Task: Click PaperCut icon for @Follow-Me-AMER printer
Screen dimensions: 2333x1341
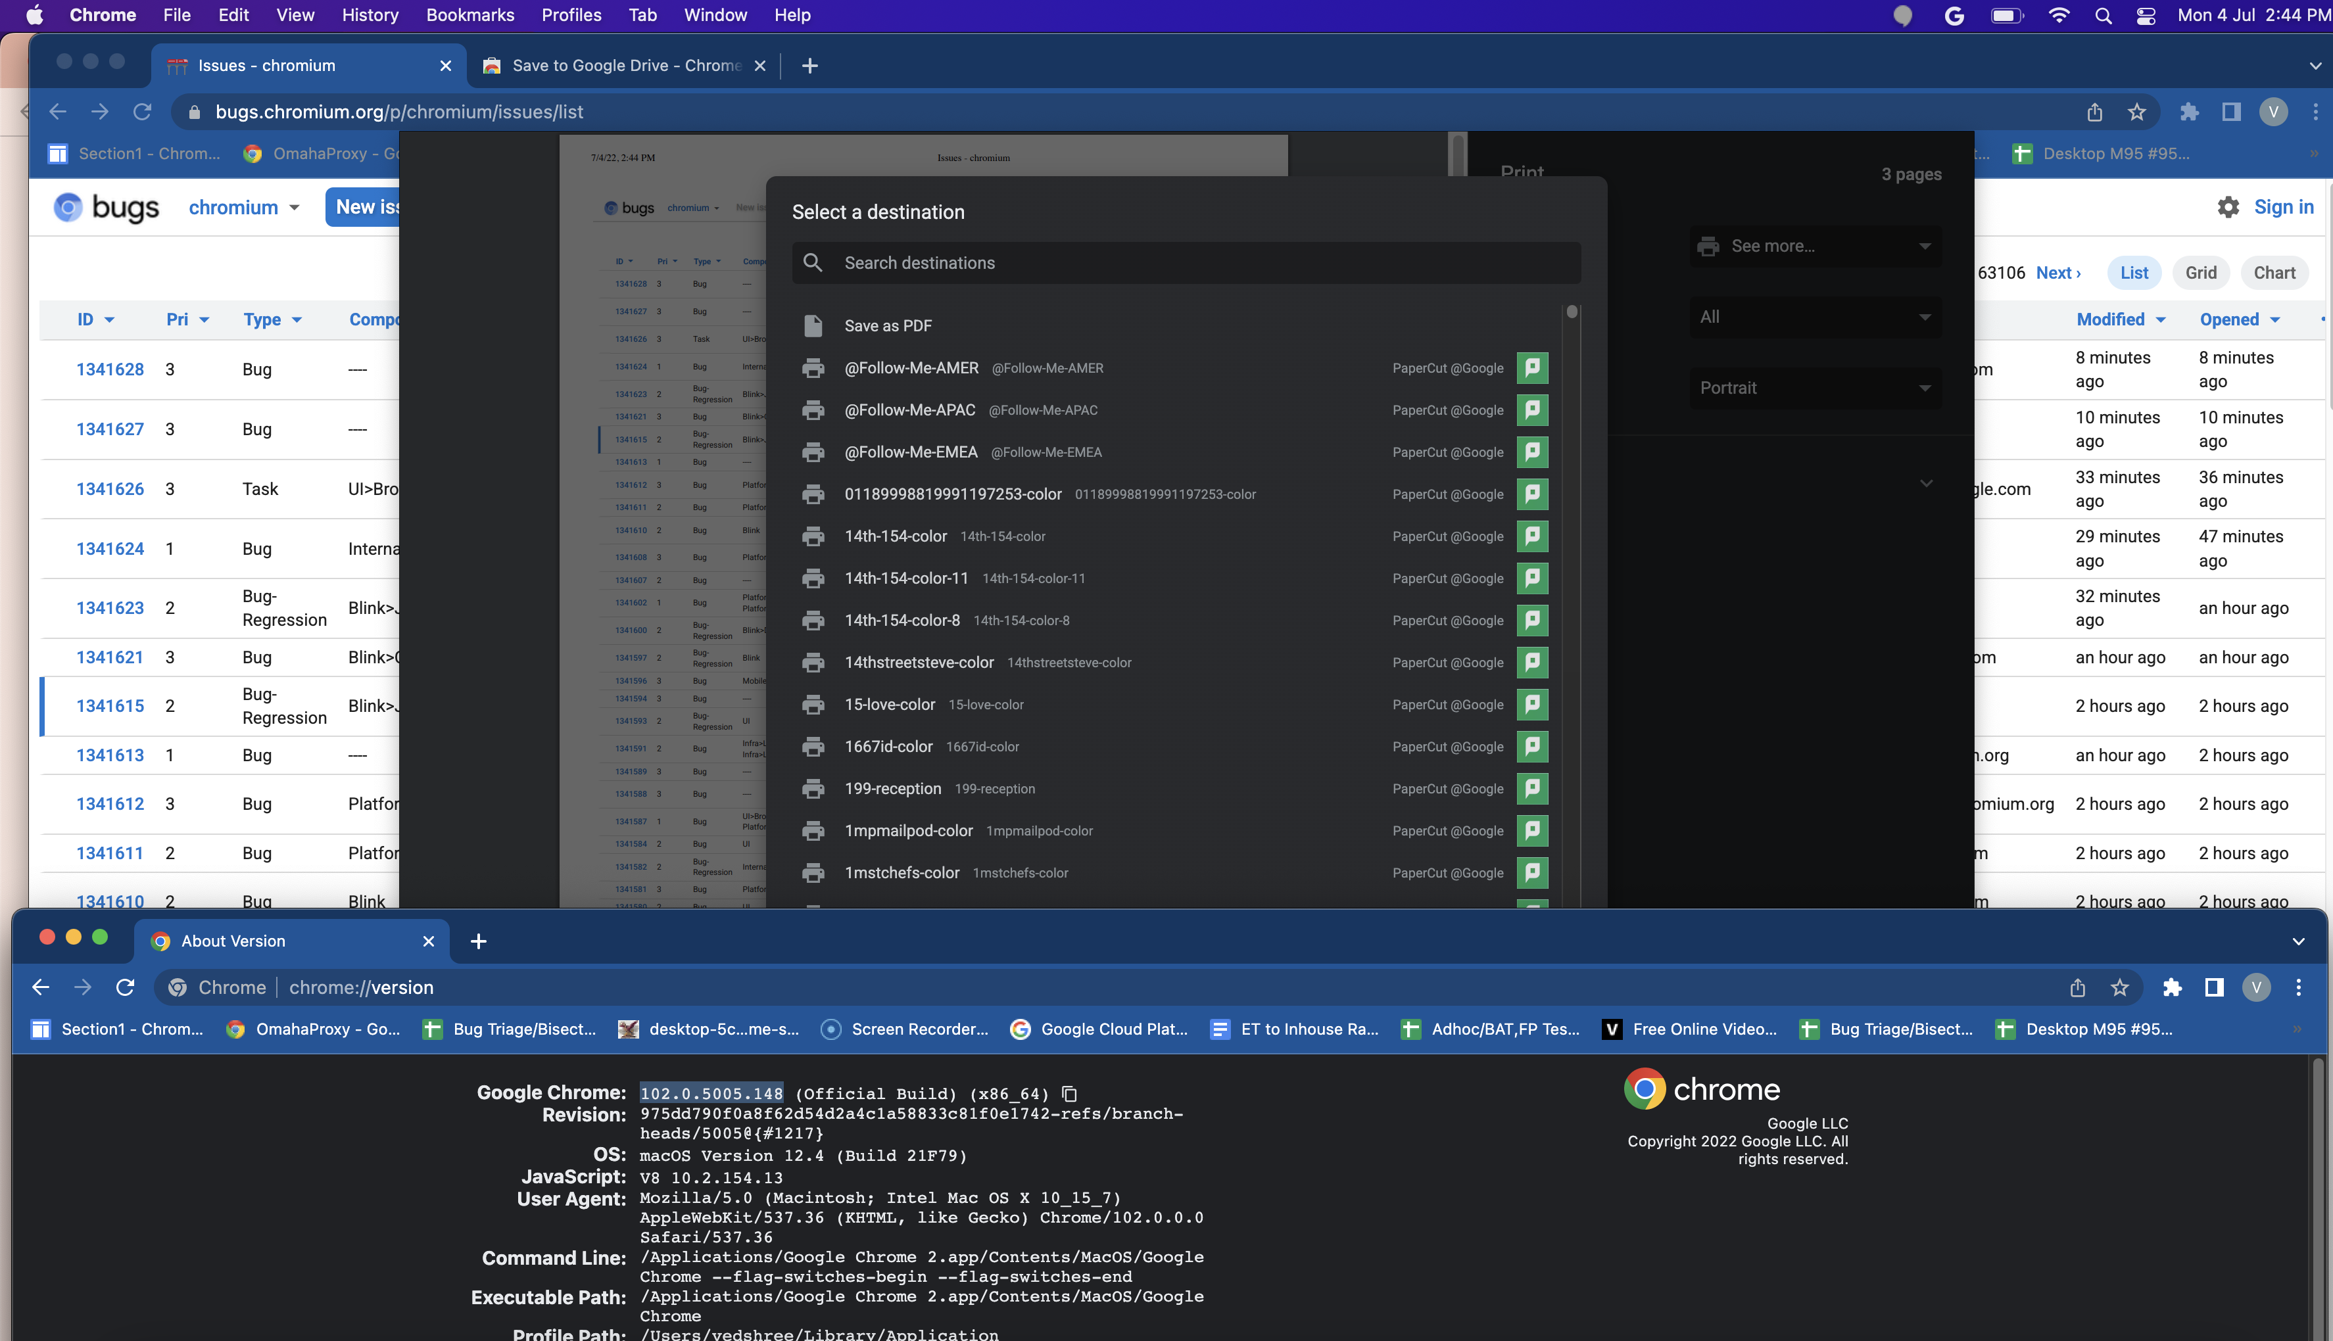Action: [1533, 367]
